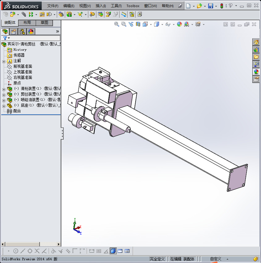Toggle the midpoint snap icon
Screen dimensions: 261x263
(23, 251)
